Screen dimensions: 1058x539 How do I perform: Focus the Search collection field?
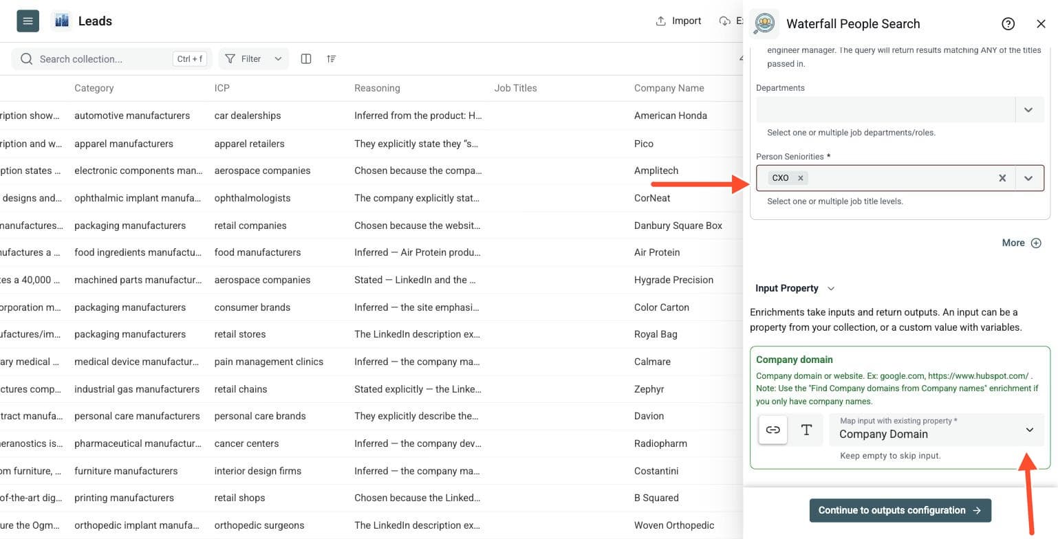pos(111,59)
